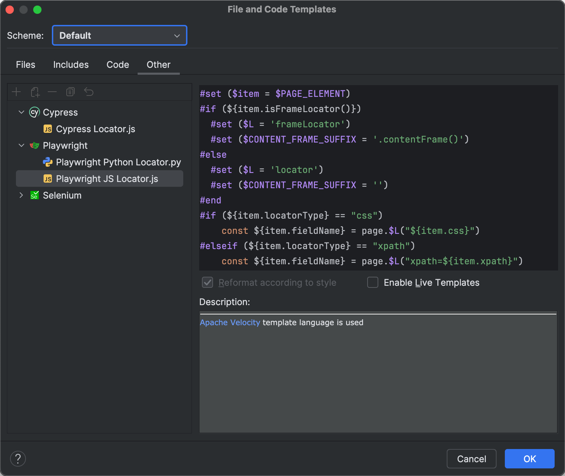
Task: Expand the Selenium tree node
Action: coord(21,195)
